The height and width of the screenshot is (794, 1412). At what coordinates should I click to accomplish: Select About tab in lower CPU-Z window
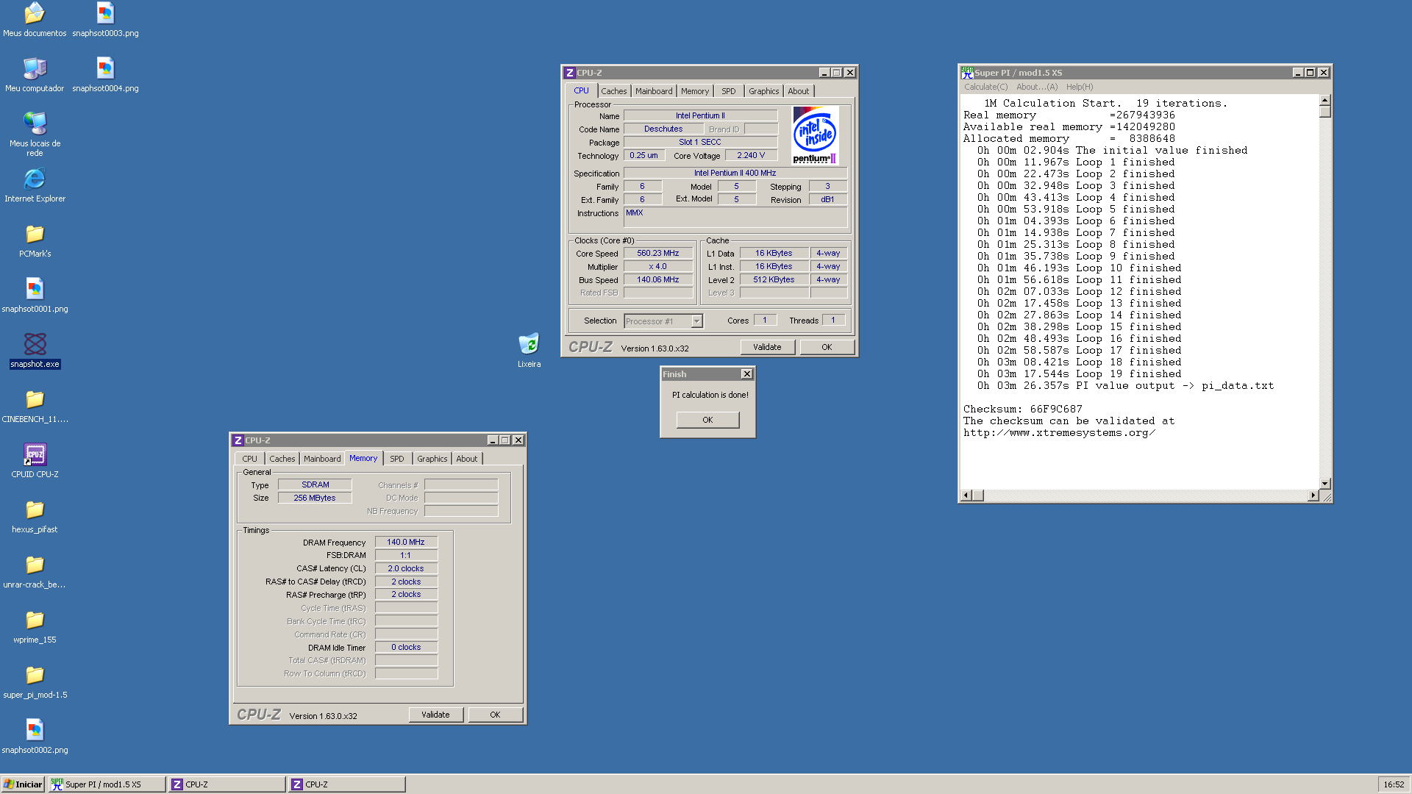click(x=467, y=459)
